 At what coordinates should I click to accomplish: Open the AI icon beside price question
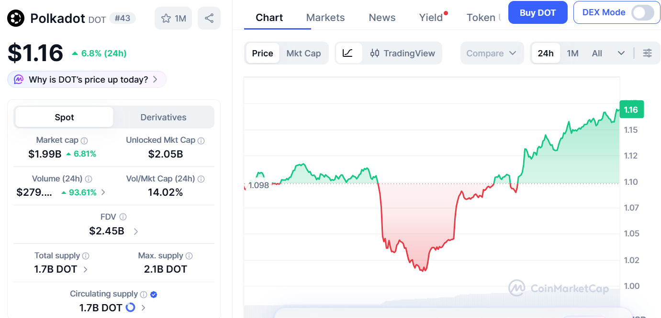[19, 79]
